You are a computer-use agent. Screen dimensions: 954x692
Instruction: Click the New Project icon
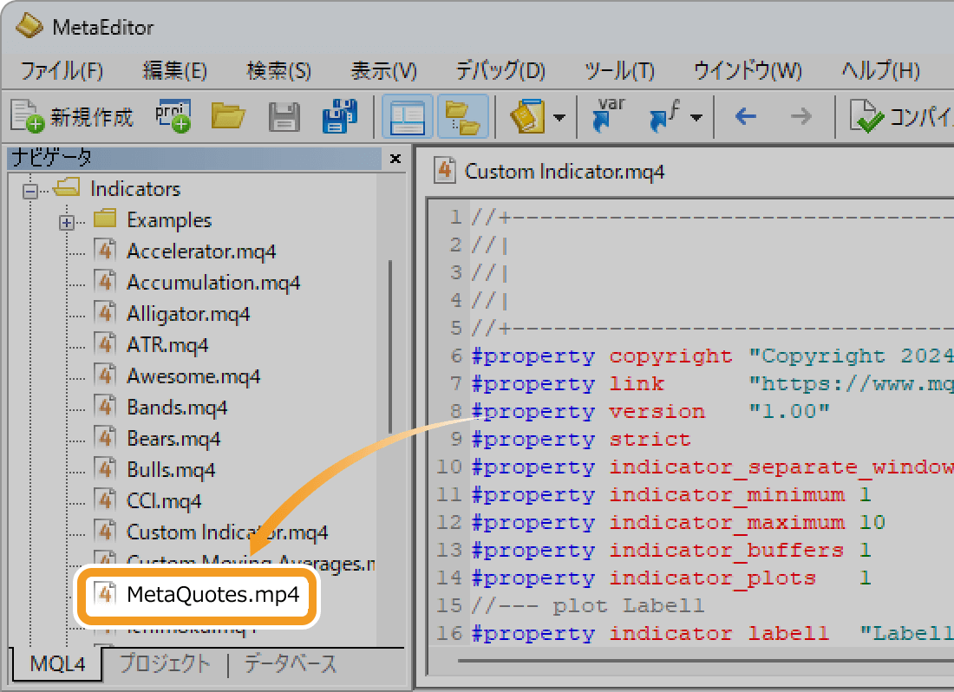pyautogui.click(x=173, y=115)
